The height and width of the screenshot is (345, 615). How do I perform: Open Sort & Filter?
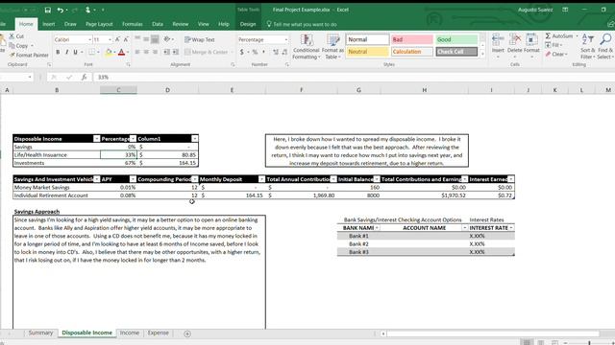(587, 46)
